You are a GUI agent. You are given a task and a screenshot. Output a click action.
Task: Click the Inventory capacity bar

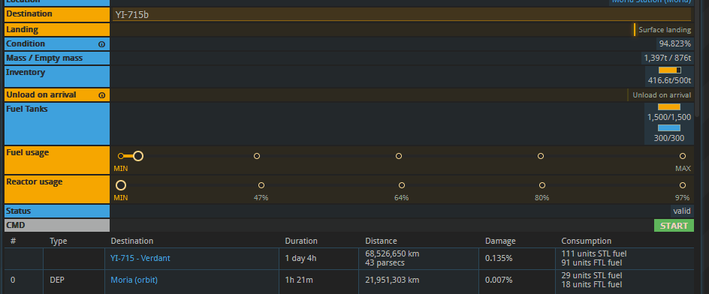[x=670, y=70]
